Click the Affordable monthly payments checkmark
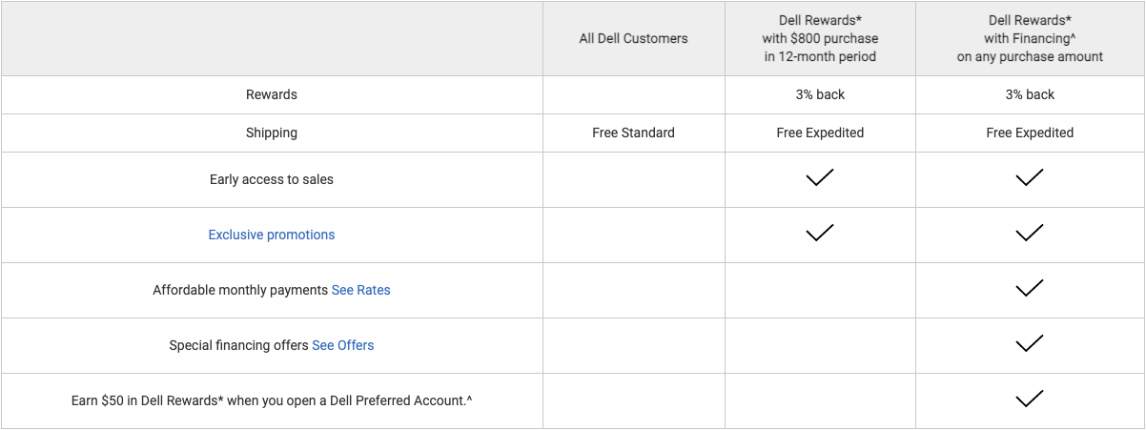The height and width of the screenshot is (430, 1146). (1030, 288)
